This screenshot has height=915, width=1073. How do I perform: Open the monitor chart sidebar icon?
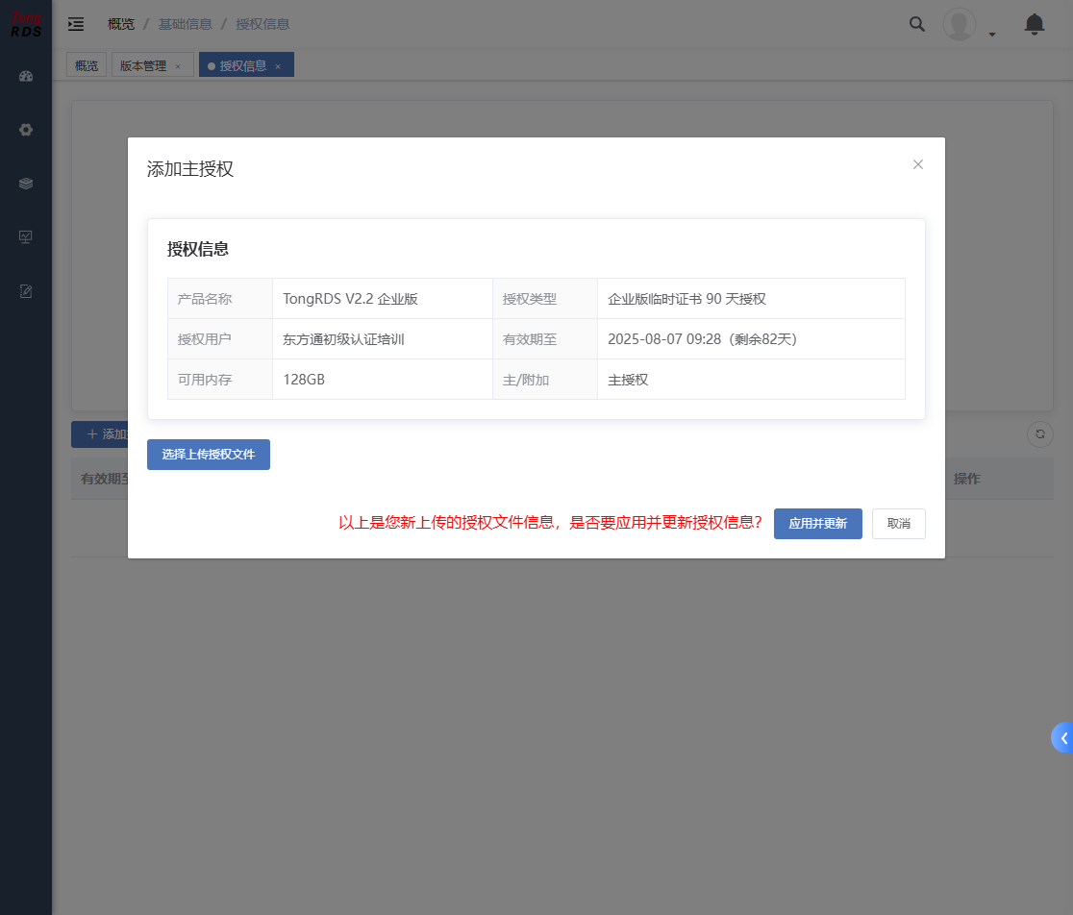[26, 237]
